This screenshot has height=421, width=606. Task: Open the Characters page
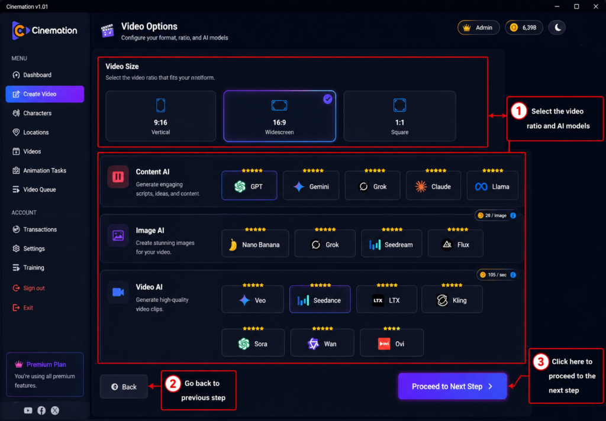click(44, 113)
